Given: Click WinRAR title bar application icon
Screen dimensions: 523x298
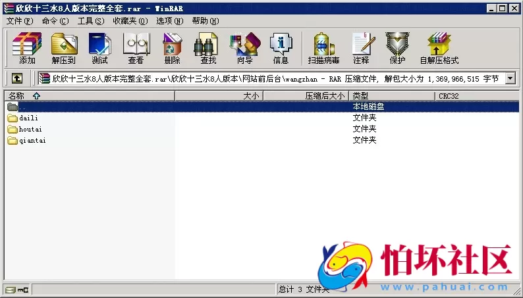Looking at the screenshot, I should point(9,9).
